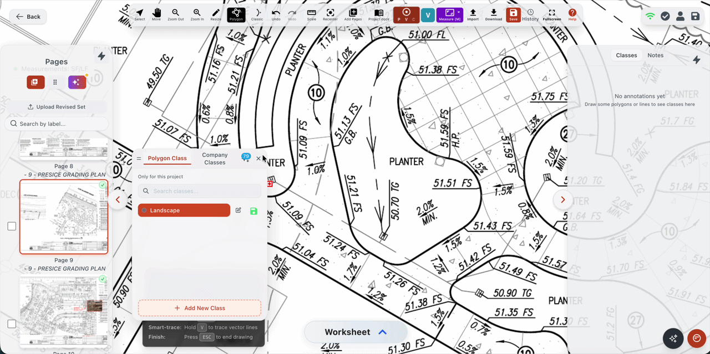Select the Polygon drawing tool

[236, 14]
